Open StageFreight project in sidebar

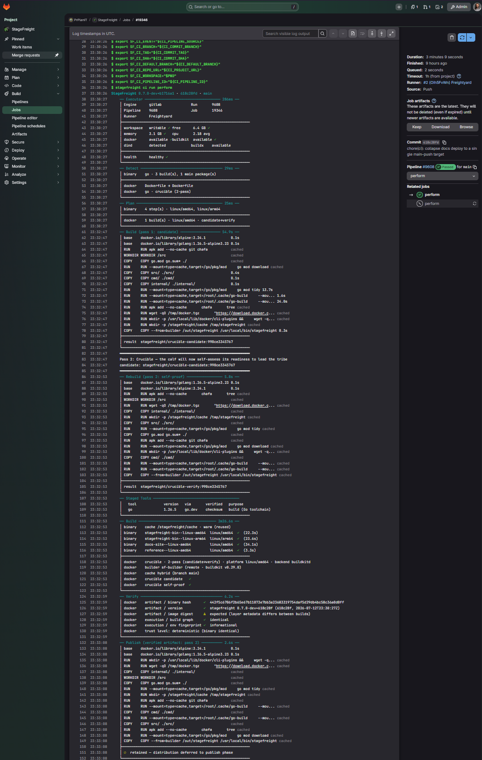[x=32, y=29]
